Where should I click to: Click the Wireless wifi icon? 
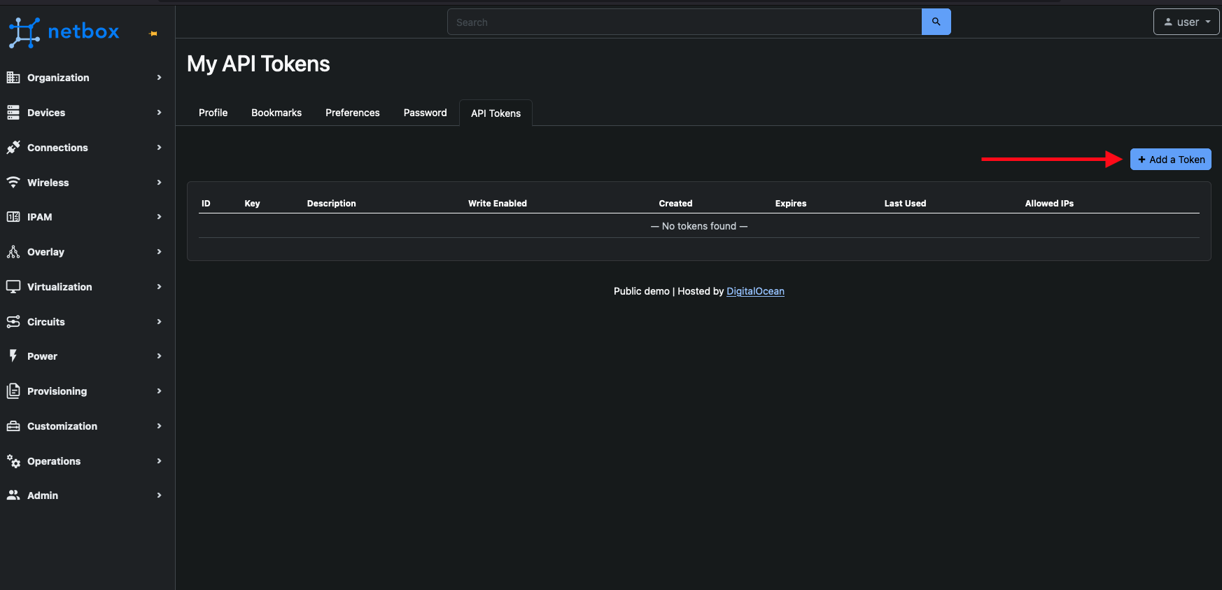tap(13, 183)
